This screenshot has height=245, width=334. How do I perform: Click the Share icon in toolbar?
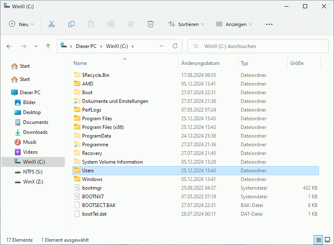tap(131, 24)
